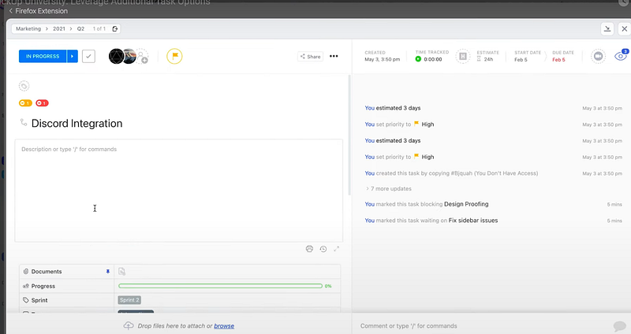Viewport: 631px width, 334px height.
Task: Click into the description text area
Action: pos(179,191)
